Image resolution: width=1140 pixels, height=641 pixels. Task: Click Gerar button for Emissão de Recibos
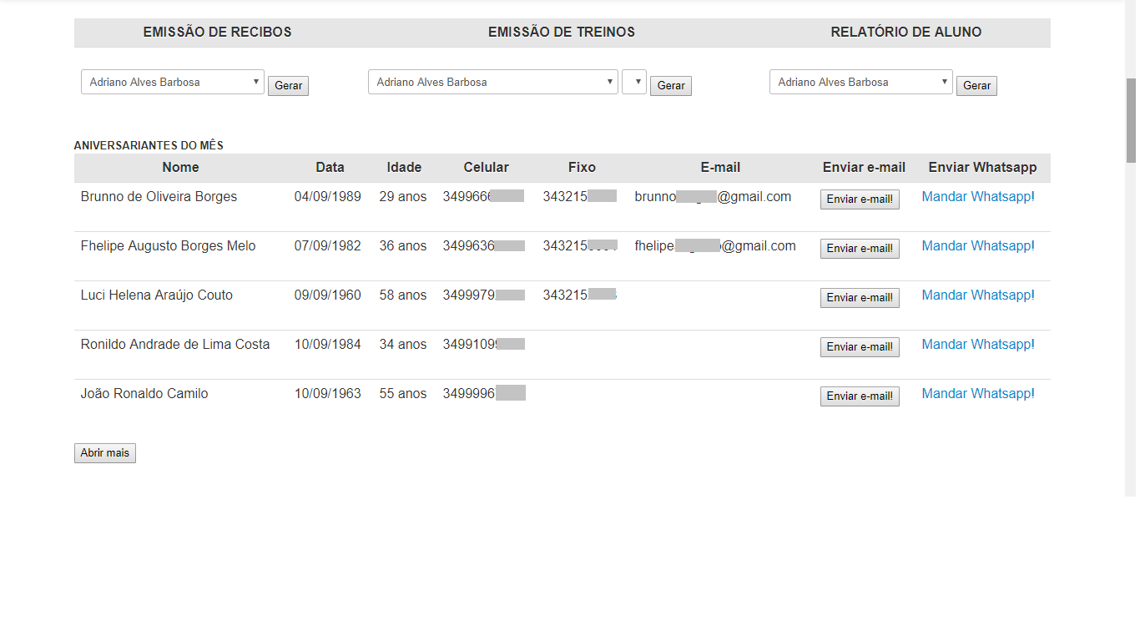(288, 86)
